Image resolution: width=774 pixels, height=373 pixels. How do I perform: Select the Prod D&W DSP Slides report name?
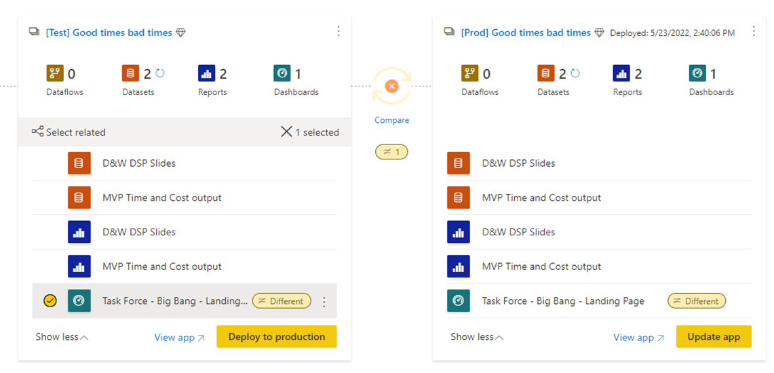click(519, 232)
